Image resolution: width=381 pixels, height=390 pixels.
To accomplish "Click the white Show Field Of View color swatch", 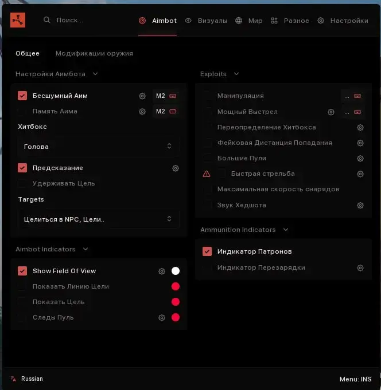I will click(x=176, y=271).
